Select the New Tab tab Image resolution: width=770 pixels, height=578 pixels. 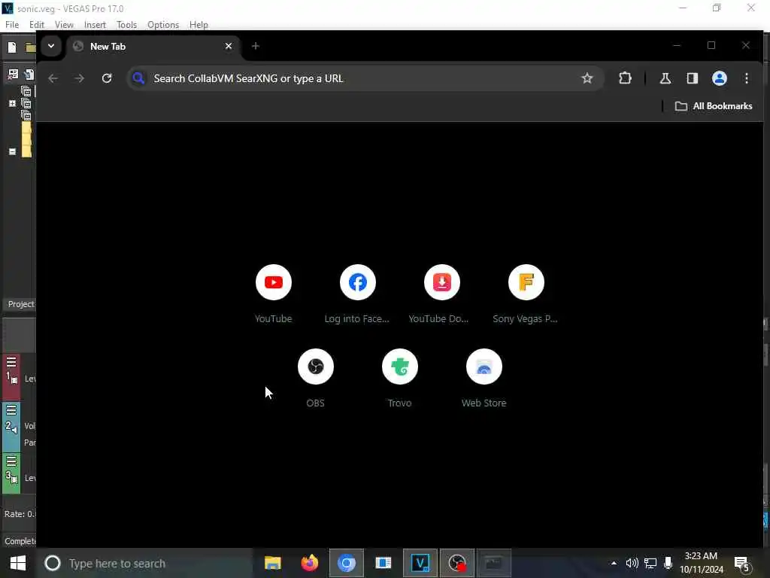pyautogui.click(x=152, y=46)
